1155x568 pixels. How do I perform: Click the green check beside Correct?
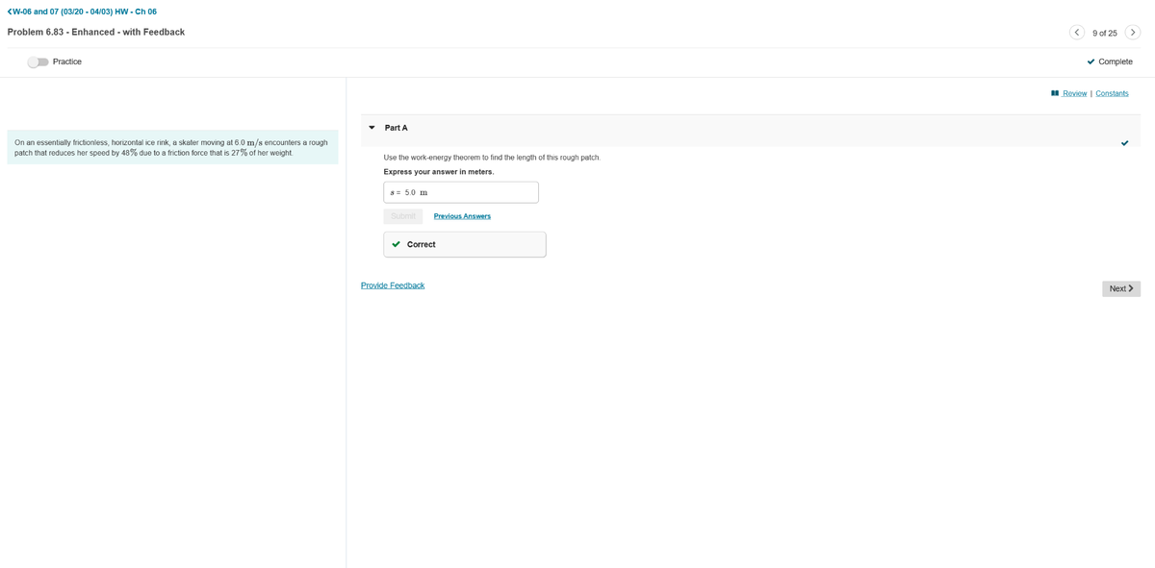[x=396, y=244]
